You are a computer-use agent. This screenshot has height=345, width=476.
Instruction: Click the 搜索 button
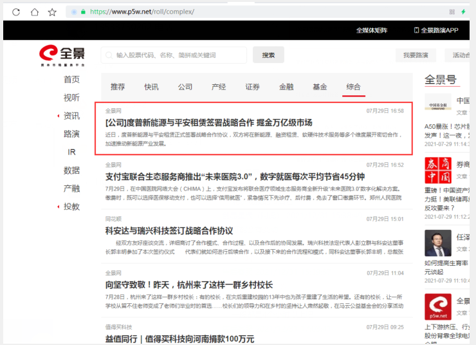pyautogui.click(x=268, y=55)
